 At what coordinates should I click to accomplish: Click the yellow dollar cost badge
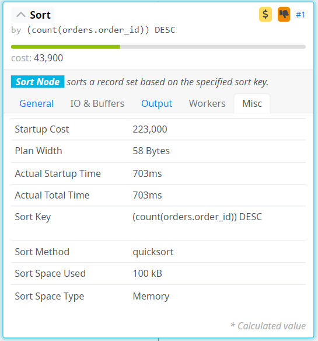(x=265, y=15)
